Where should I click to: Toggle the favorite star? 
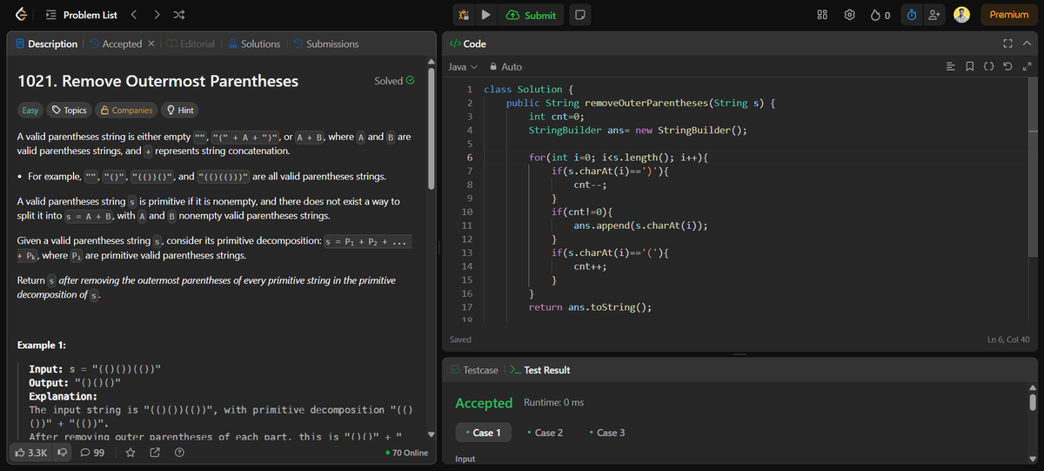pos(130,453)
